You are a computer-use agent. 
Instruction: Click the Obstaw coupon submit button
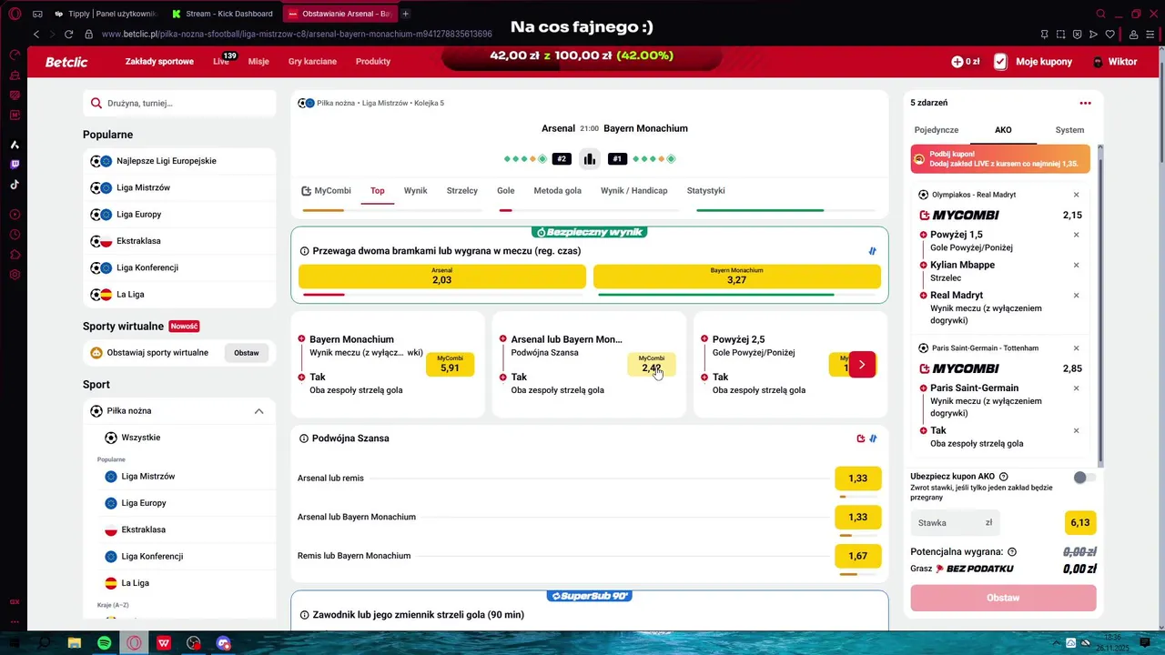click(1003, 598)
